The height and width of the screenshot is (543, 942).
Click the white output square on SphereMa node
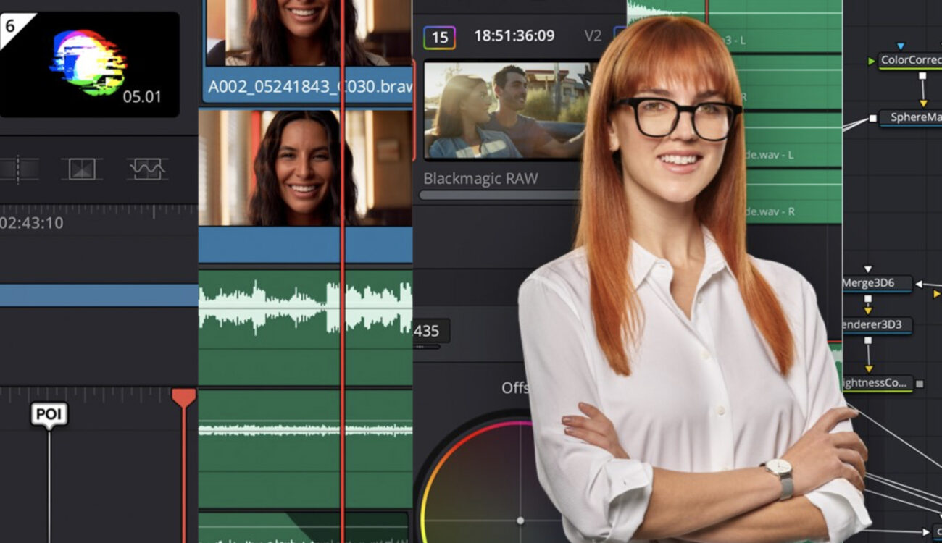(x=872, y=118)
